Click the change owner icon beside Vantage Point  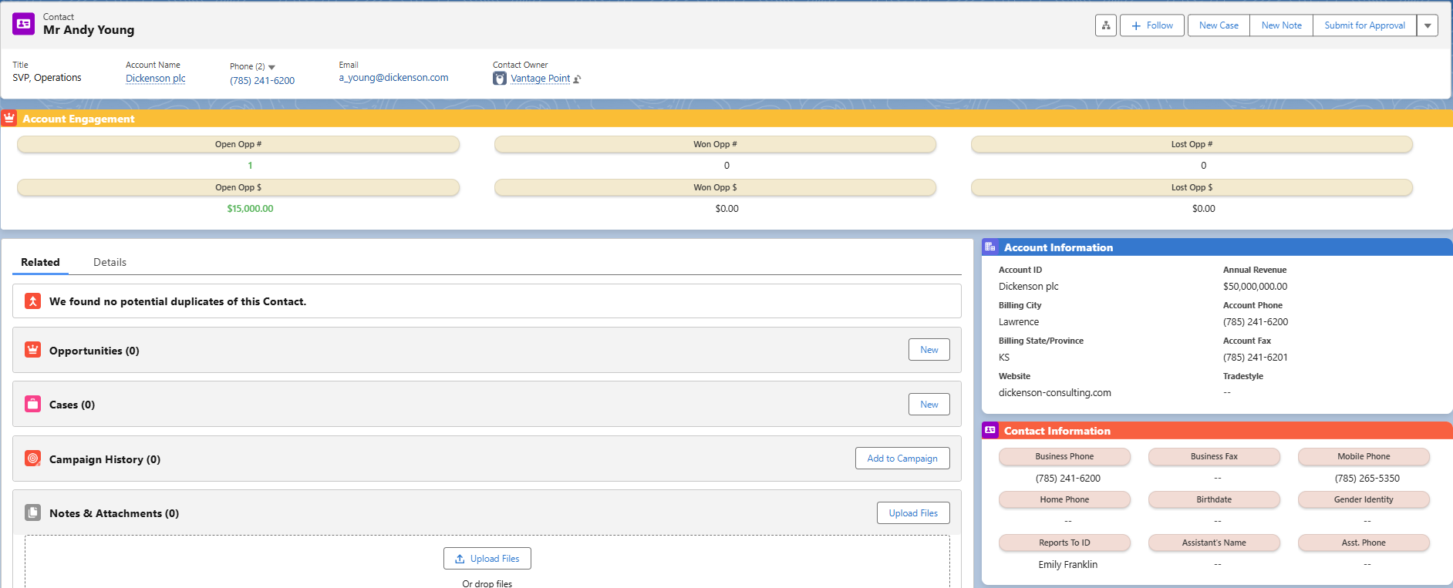pos(577,79)
